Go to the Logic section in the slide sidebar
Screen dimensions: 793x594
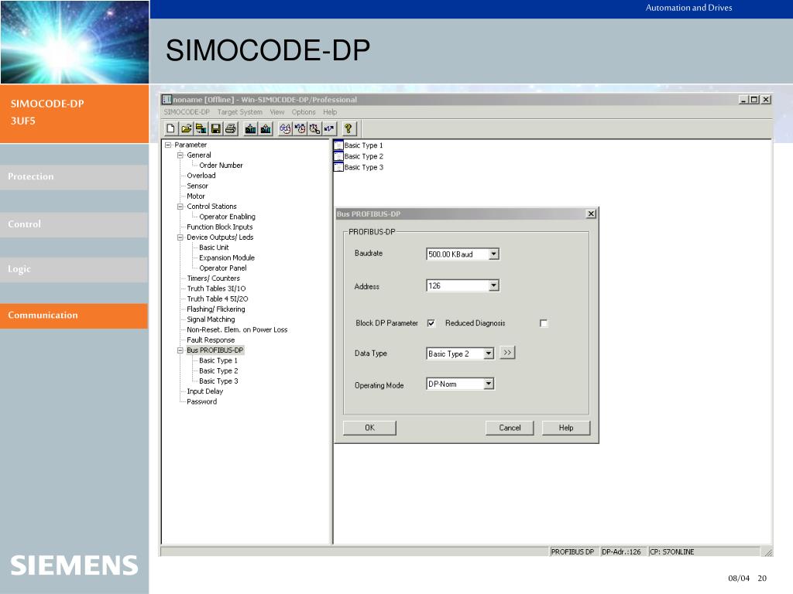pyautogui.click(x=74, y=269)
